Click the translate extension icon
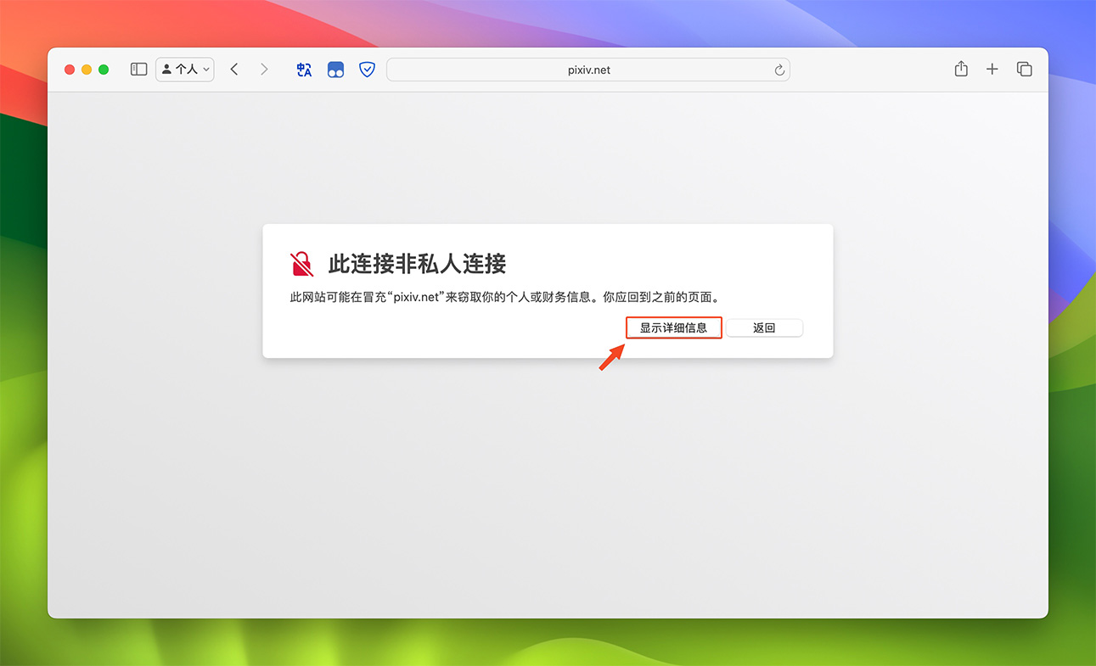This screenshot has height=666, width=1096. (x=304, y=70)
